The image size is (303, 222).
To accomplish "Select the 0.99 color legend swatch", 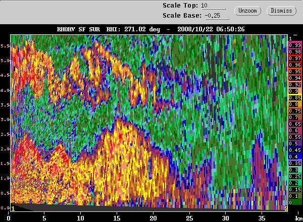I will click(x=295, y=45).
